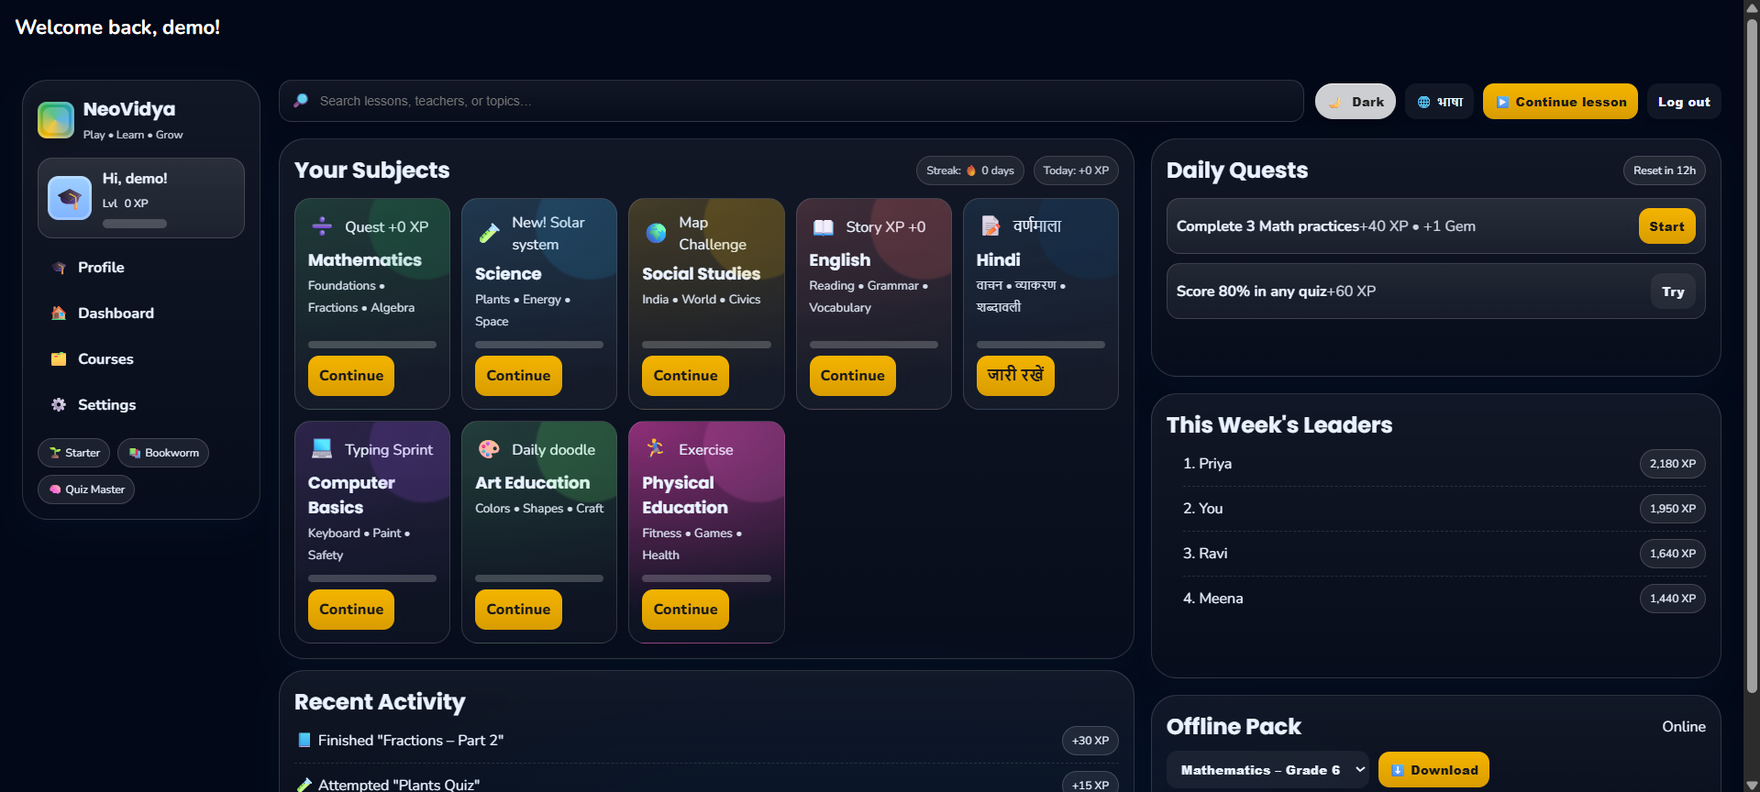The height and width of the screenshot is (792, 1760).
Task: Click the Social Studies globe icon
Action: tap(657, 233)
